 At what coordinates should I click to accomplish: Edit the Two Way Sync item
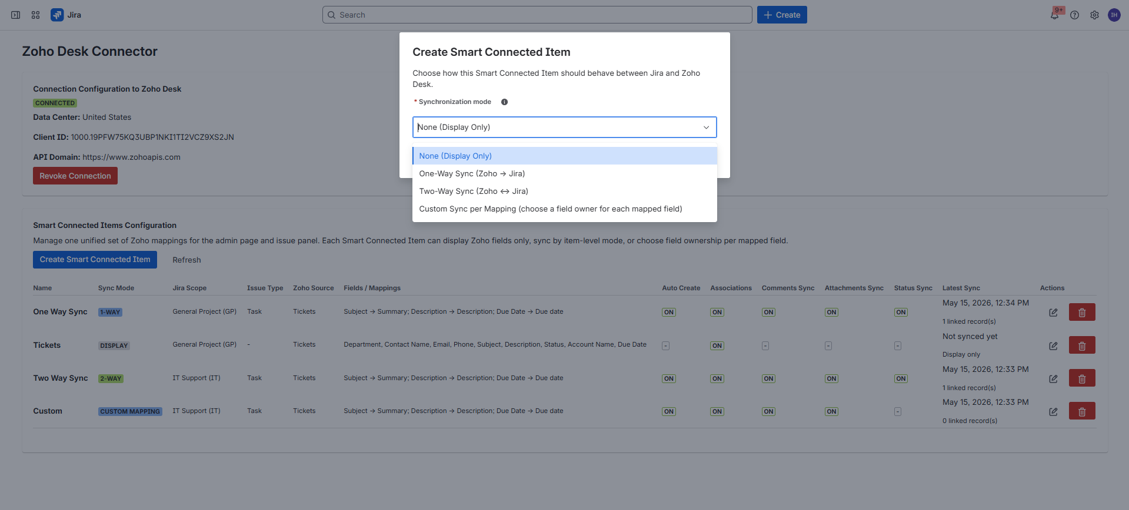click(1053, 378)
